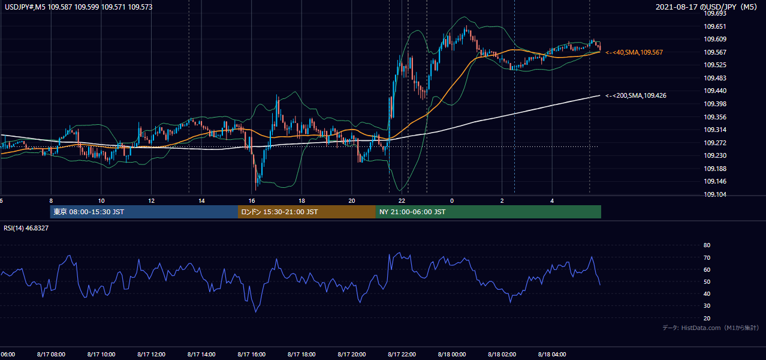The image size is (766, 360).
Task: Click price axis value 109.651
Action: click(714, 26)
